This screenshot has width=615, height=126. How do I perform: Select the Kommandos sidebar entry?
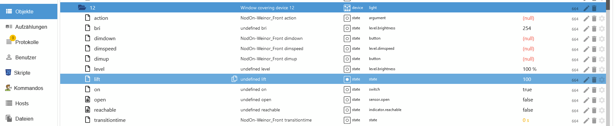coord(29,88)
